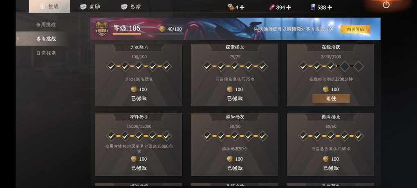Click the level progress bar under 等级.106

(x=127, y=34)
